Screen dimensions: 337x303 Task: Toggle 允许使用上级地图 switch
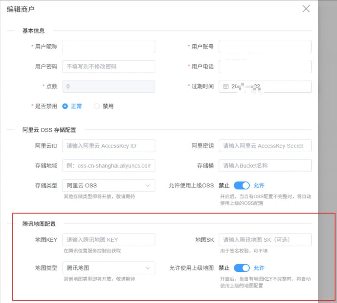(x=242, y=268)
